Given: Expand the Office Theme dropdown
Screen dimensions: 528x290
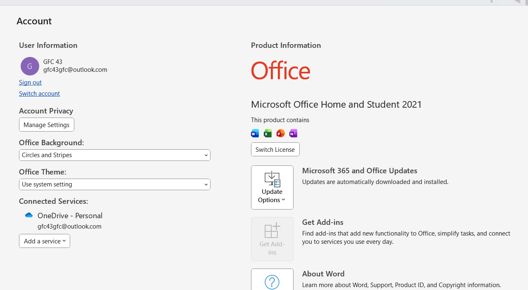Looking at the screenshot, I should click(114, 184).
